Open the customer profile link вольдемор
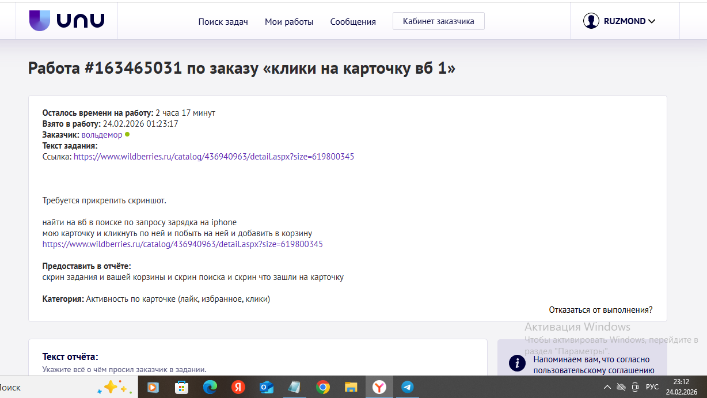The height and width of the screenshot is (398, 707). tap(102, 135)
